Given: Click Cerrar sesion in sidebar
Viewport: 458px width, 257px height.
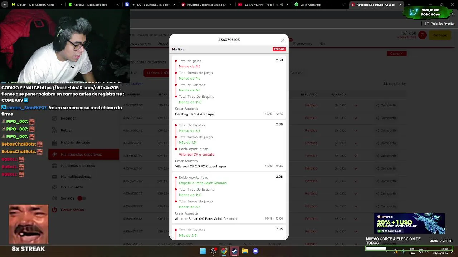Looking at the screenshot, I should coord(72,210).
